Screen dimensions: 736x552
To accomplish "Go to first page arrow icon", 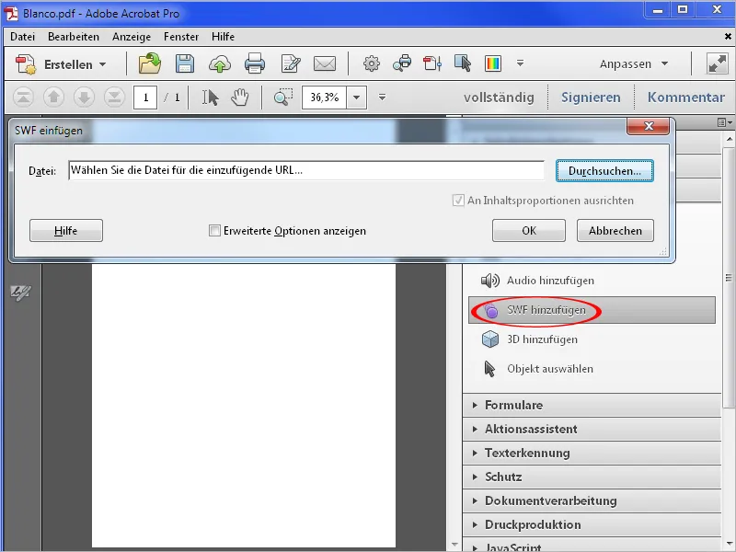I will coord(23,98).
